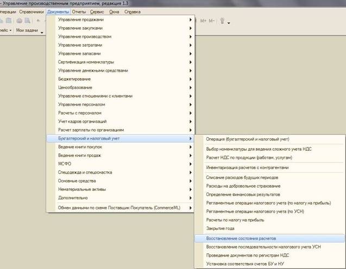The image size is (346, 269).
Task: Open Управление отношениями с клиентами submenu
Action: pos(121,96)
